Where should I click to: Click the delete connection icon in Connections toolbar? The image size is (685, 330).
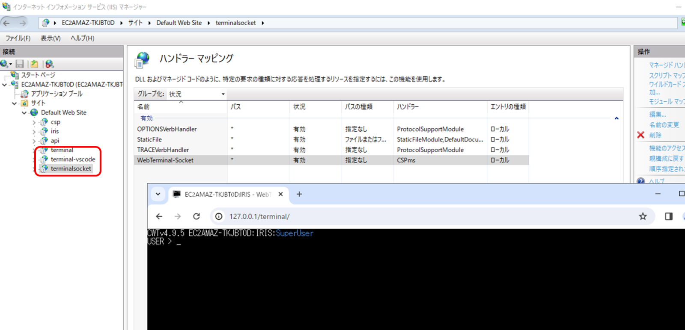50,64
